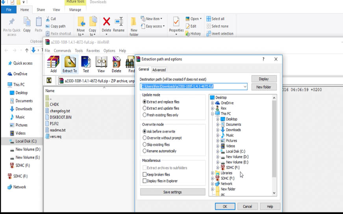Open the Explorer Share ribbon tab
The height and width of the screenshot is (214, 343).
click(41, 10)
